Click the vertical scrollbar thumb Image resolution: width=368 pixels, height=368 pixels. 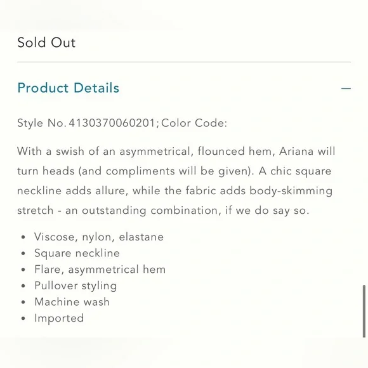click(x=364, y=311)
